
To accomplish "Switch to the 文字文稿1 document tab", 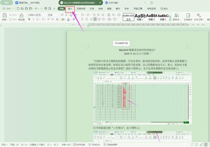I will click(x=112, y=3).
